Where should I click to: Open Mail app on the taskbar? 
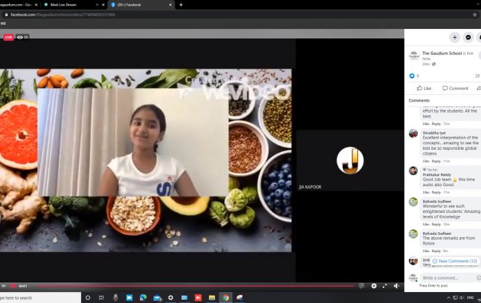point(157,298)
